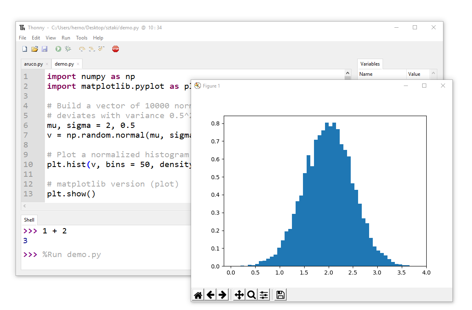Click the New file icon in Thonny toolbar
The image size is (472, 310).
(x=24, y=49)
